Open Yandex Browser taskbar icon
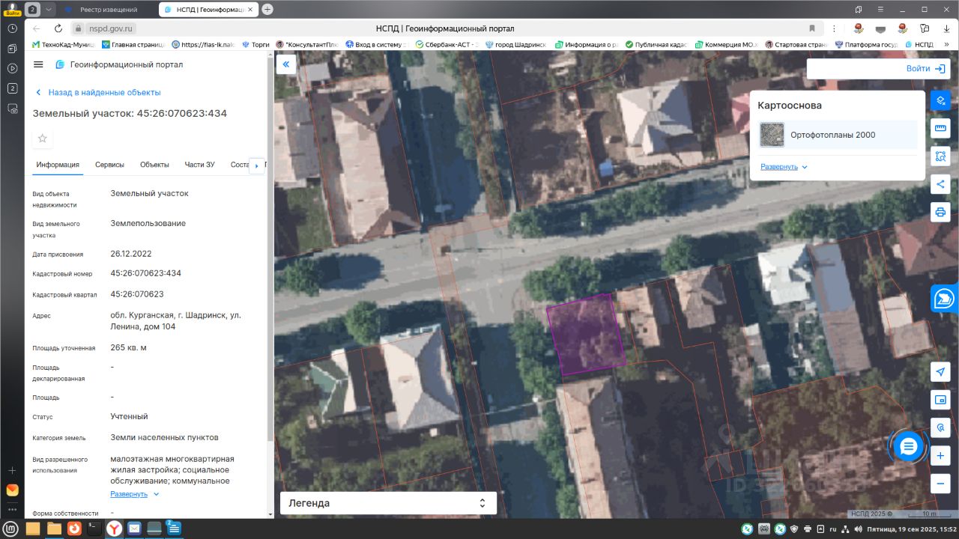The width and height of the screenshot is (959, 539). coord(114,529)
